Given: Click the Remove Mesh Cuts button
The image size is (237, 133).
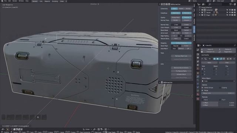Looking at the screenshot, I should coord(181,56).
